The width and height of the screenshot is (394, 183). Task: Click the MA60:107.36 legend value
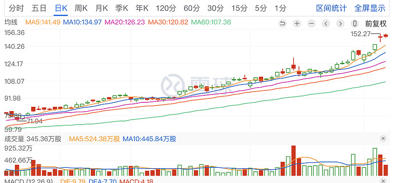tap(211, 22)
